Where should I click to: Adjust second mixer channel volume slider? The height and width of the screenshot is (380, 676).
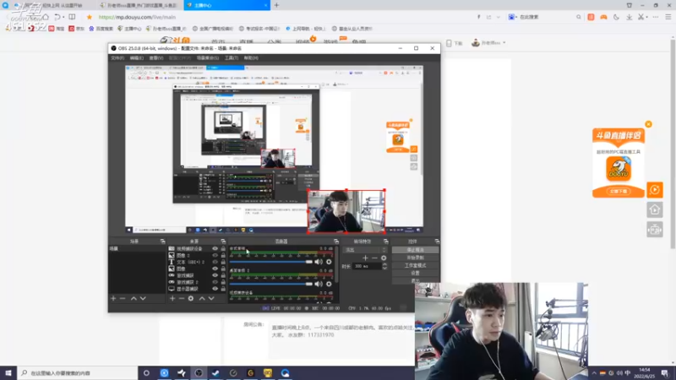click(270, 284)
